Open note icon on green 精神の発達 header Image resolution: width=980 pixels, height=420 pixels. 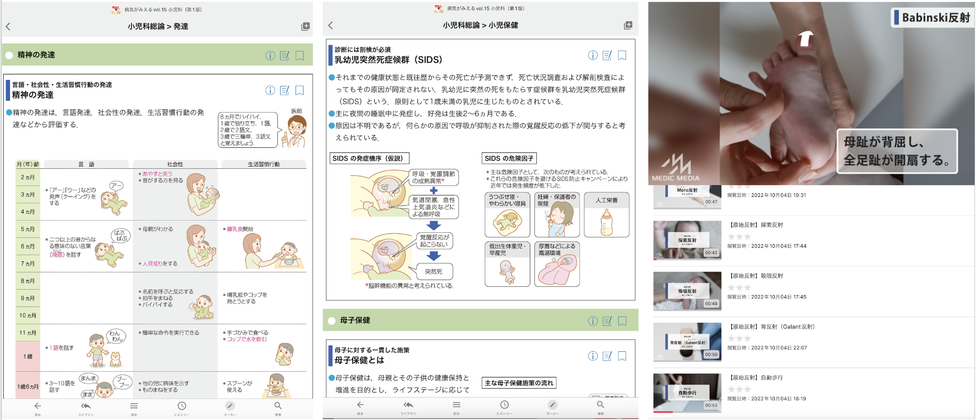285,56
